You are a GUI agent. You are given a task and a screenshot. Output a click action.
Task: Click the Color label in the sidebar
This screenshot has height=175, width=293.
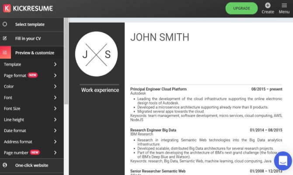[9, 86]
